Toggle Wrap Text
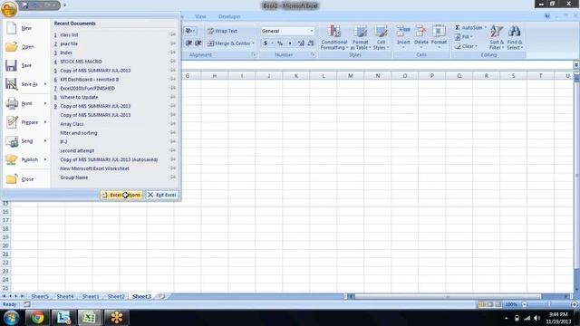 [222, 31]
